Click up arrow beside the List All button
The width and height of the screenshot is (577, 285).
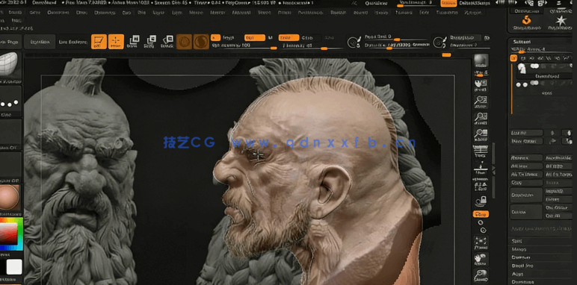(552, 133)
